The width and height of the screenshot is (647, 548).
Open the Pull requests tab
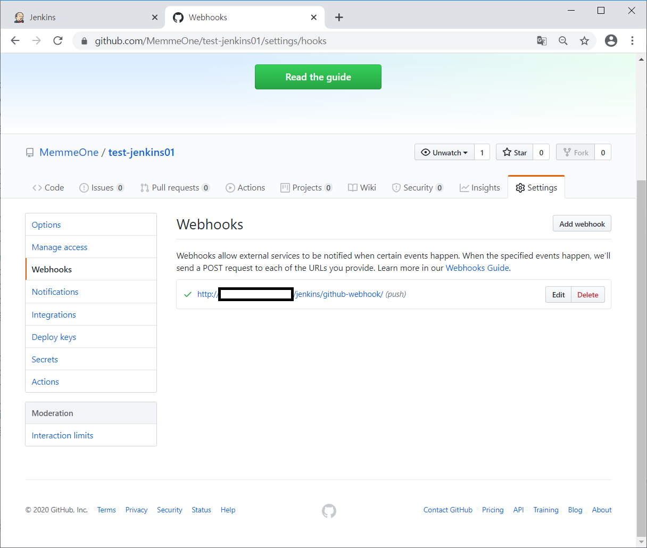click(175, 188)
